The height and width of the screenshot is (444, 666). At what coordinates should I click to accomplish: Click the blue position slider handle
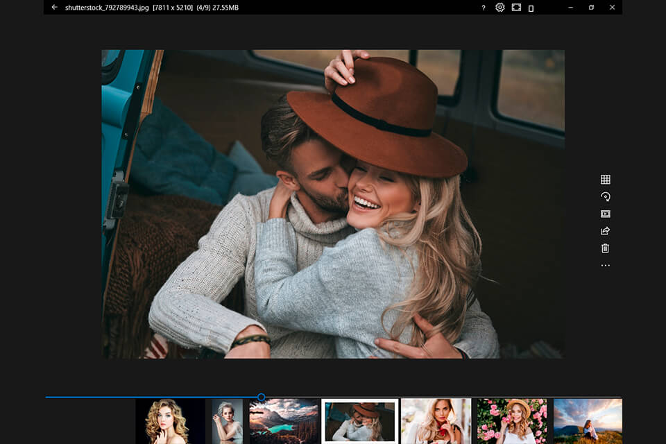[261, 397]
